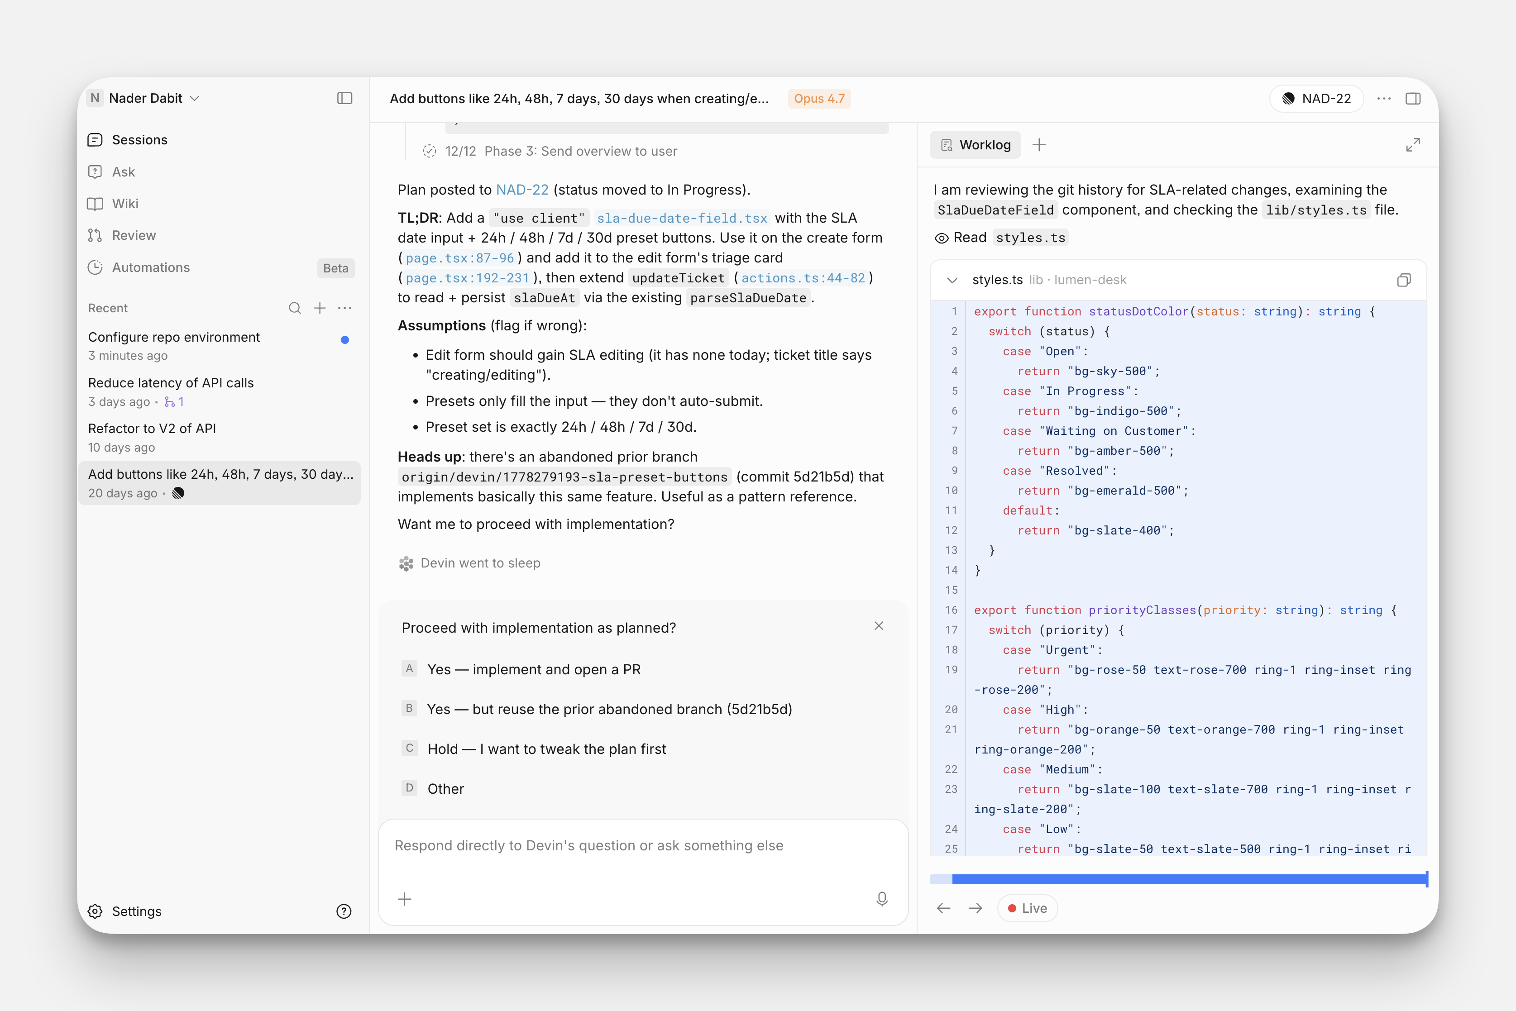Expand Worklog panel to fullscreen
The width and height of the screenshot is (1516, 1011).
coord(1413,145)
